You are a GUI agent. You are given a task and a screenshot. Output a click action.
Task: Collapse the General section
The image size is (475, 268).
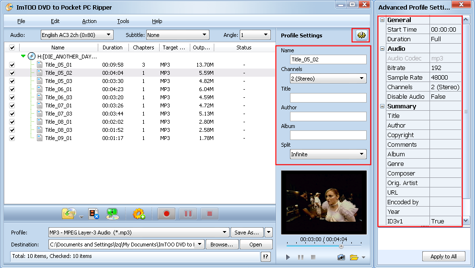tap(382, 20)
